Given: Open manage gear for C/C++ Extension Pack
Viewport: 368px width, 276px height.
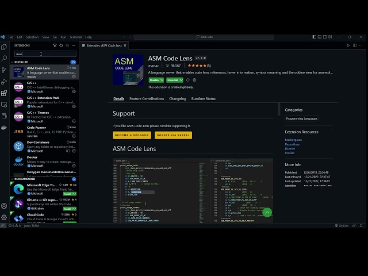Looking at the screenshot, I should point(74,106).
